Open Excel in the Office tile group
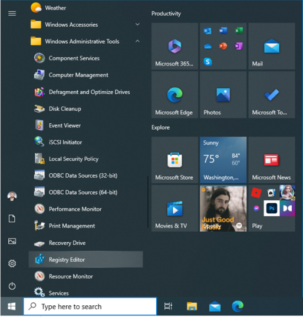This screenshot has height=317, width=303. tap(239, 31)
